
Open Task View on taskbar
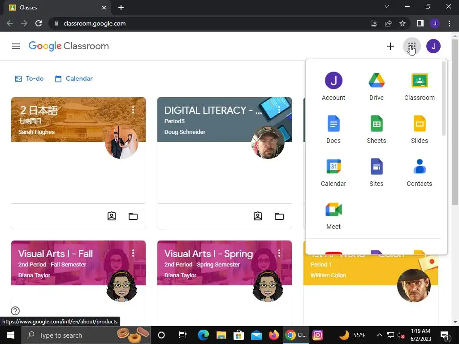point(183,335)
